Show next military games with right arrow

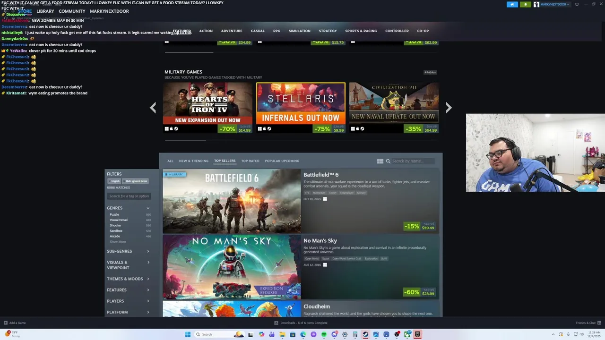point(449,108)
